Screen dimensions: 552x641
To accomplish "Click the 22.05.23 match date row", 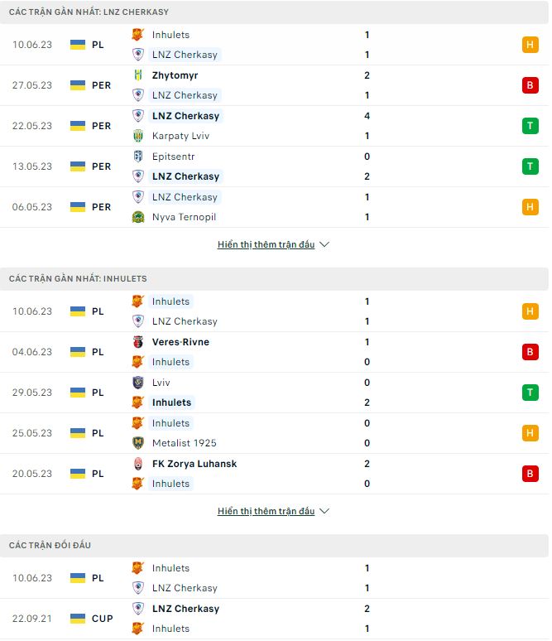I will pos(32,126).
